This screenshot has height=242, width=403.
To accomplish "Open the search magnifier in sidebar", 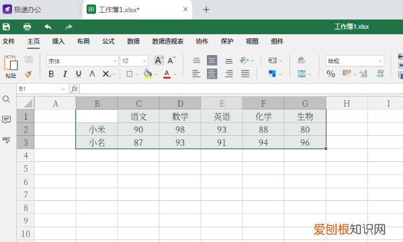I will pos(7,99).
